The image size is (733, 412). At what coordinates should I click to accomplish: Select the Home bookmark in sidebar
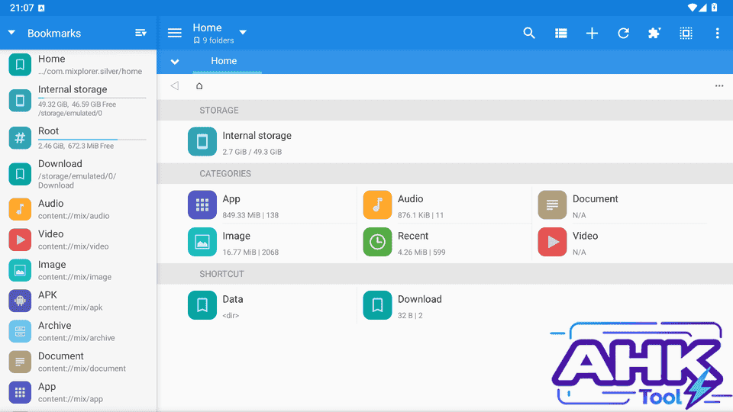[x=78, y=65]
